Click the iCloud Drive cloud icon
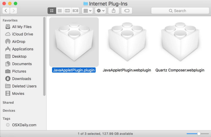The width and height of the screenshot is (211, 137). [8, 34]
